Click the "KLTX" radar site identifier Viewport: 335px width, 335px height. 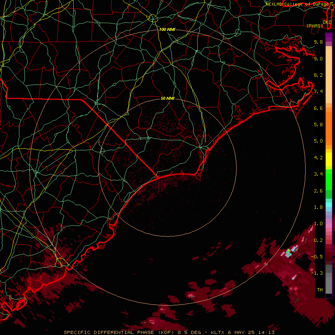(218, 332)
